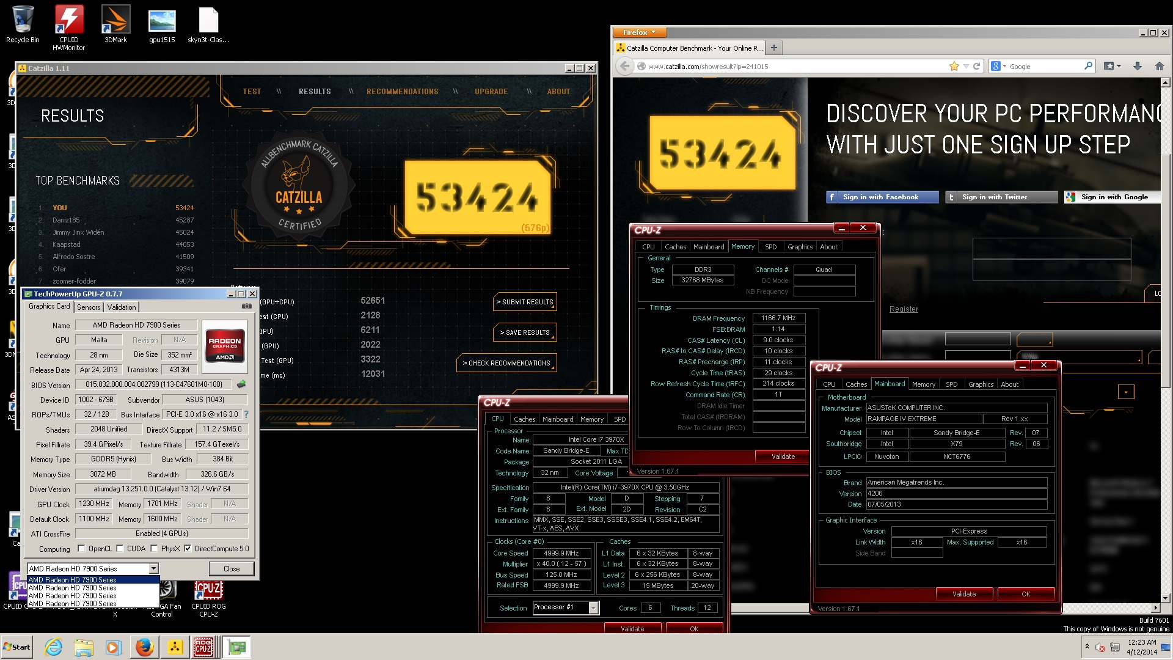Click the Register link on Catzilla page
Image resolution: width=1173 pixels, height=660 pixels.
(x=904, y=309)
